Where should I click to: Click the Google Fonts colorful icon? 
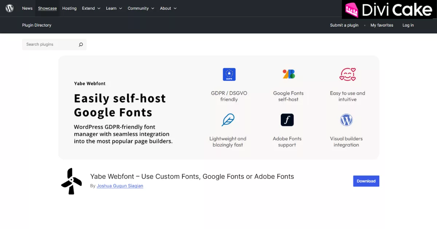pos(288,74)
